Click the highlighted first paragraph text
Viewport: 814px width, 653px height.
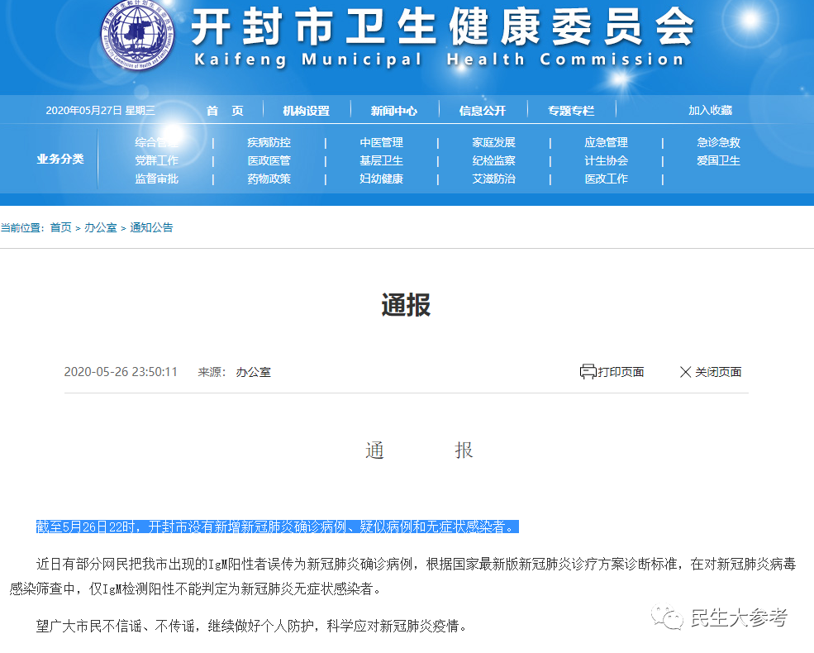click(277, 527)
